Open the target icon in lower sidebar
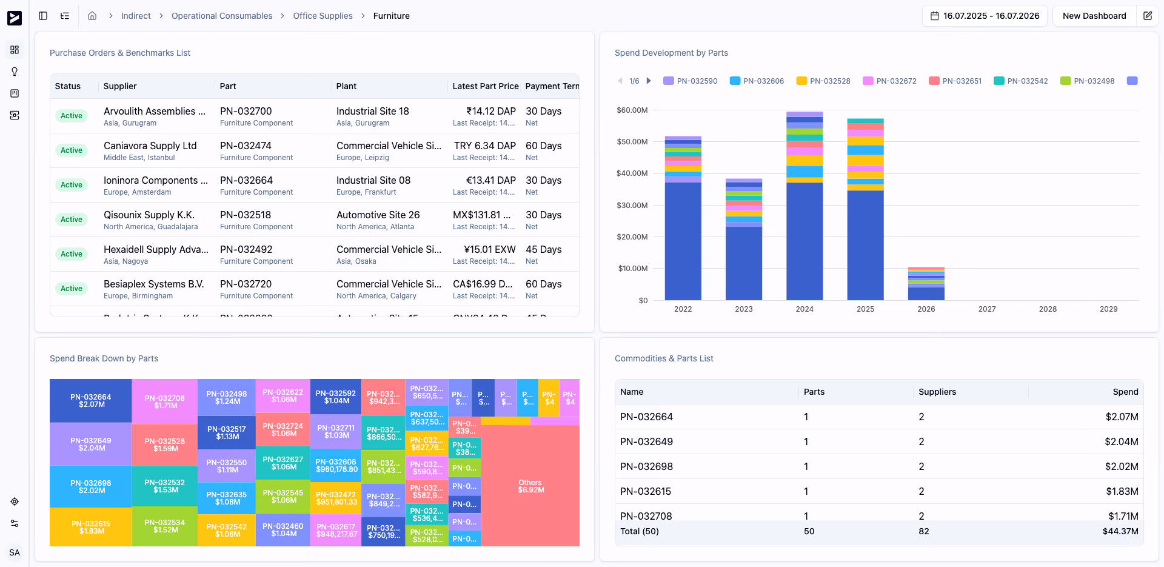 (15, 502)
